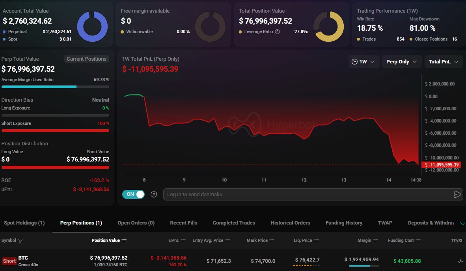Sort by Liq. Price column icon
This screenshot has height=271, width=466.
(317, 241)
